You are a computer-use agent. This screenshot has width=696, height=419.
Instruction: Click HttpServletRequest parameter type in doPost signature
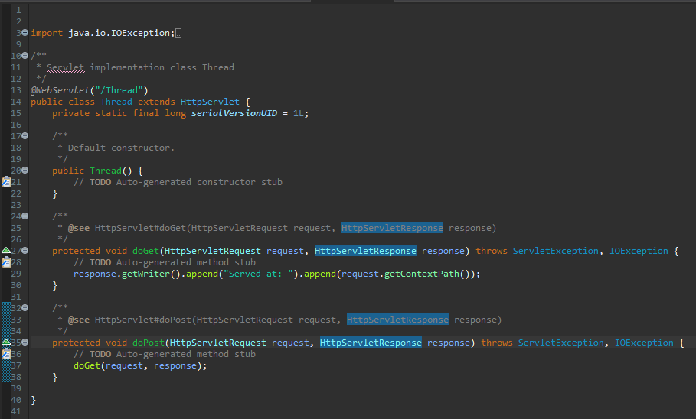pyautogui.click(x=218, y=343)
